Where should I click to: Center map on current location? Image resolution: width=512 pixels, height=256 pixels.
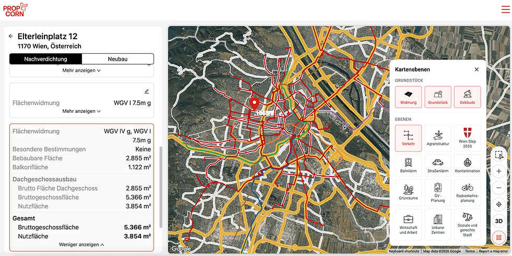tap(498, 204)
